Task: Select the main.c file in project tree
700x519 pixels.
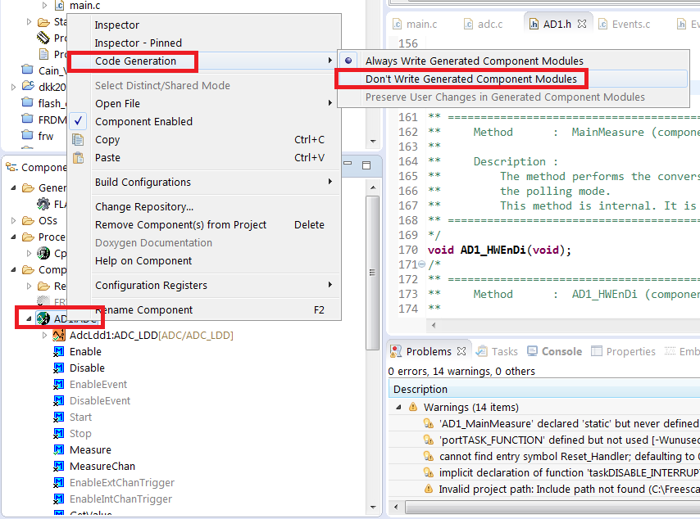Action: pyautogui.click(x=84, y=6)
